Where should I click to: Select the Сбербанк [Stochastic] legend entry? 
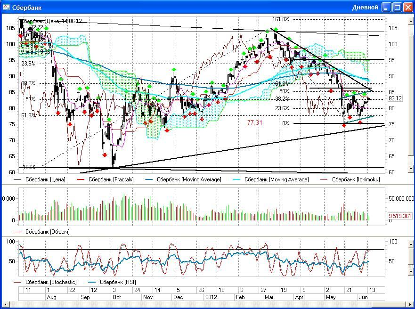click(45, 282)
